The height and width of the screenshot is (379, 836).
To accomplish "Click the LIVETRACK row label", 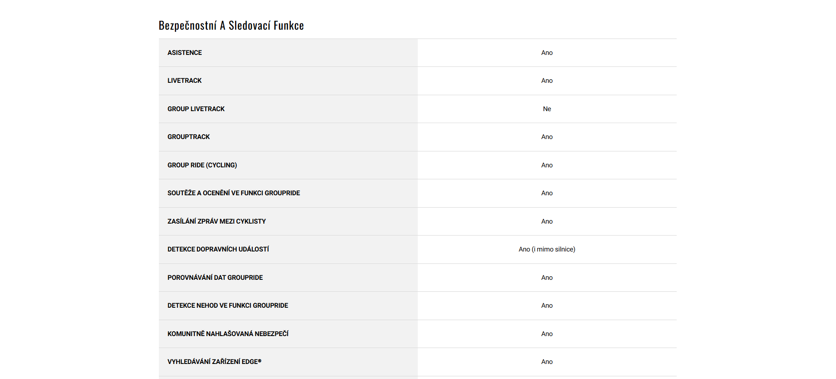I will click(184, 81).
